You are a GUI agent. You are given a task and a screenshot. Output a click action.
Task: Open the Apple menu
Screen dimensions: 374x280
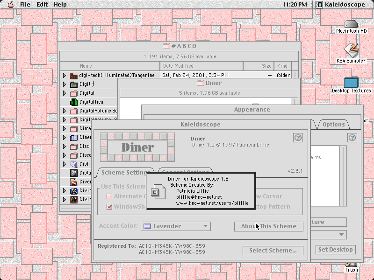coord(10,5)
